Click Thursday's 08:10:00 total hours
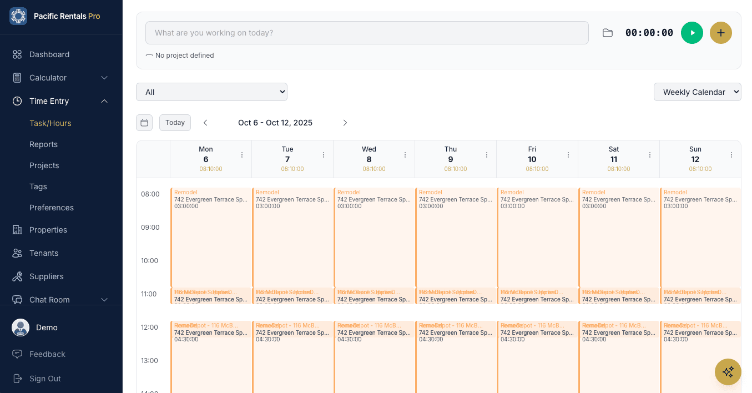752x393 pixels. pos(456,169)
